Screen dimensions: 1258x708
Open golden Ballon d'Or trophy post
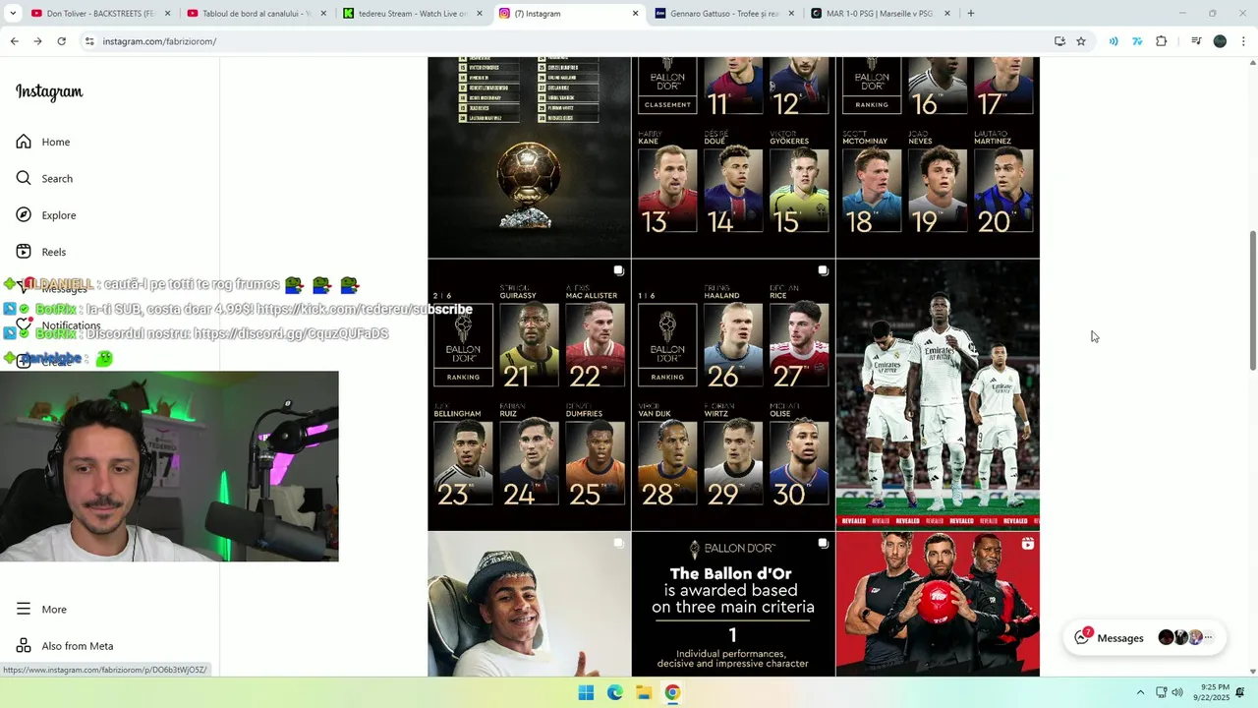(529, 157)
